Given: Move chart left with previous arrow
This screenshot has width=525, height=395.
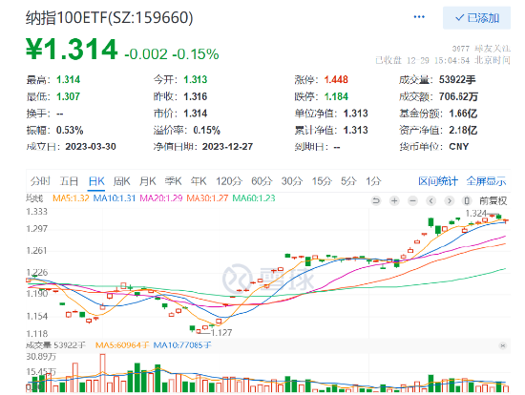Looking at the screenshot, I should click(x=430, y=201).
